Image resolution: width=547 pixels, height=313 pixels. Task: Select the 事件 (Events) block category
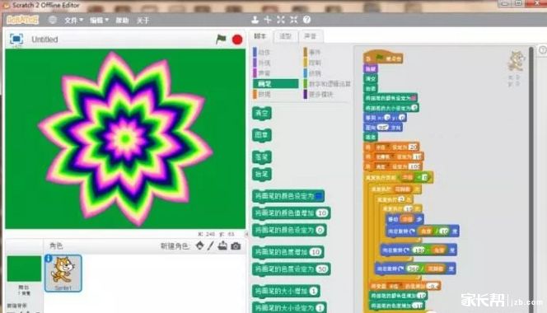point(312,53)
